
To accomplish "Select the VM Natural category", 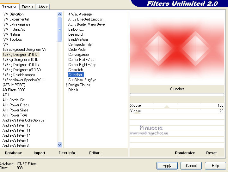I will (12, 34).
